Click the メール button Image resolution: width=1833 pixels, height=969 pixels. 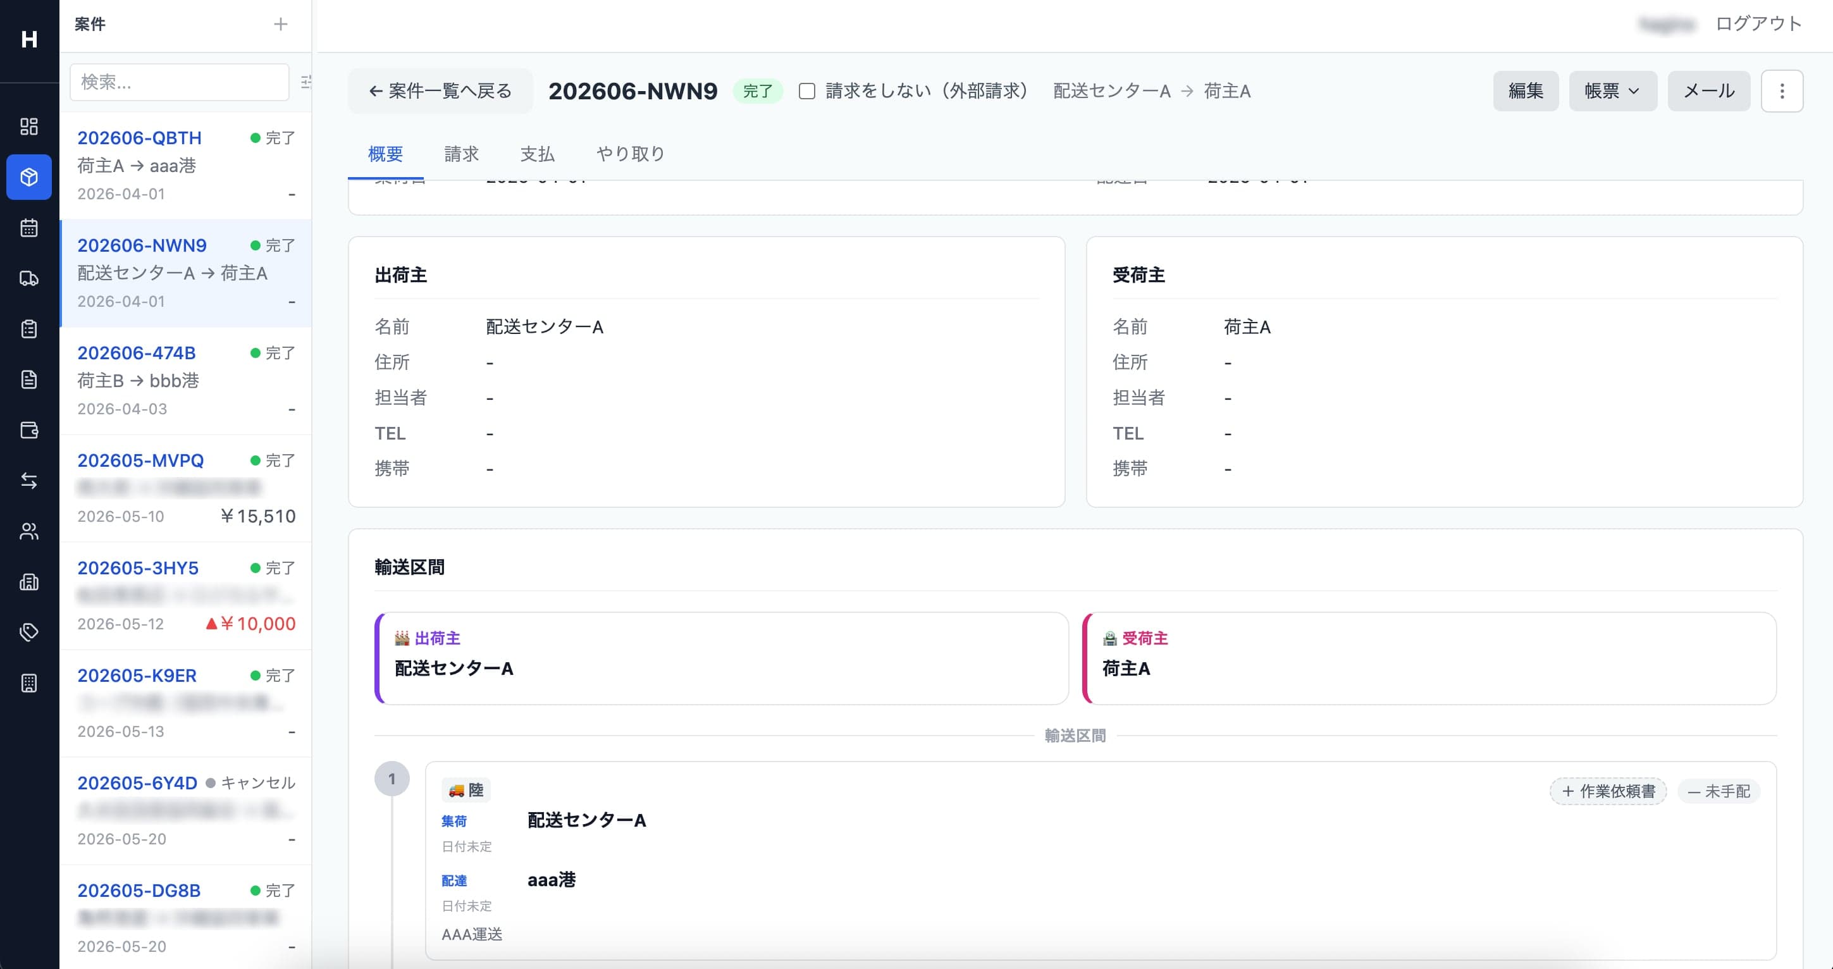coord(1708,91)
